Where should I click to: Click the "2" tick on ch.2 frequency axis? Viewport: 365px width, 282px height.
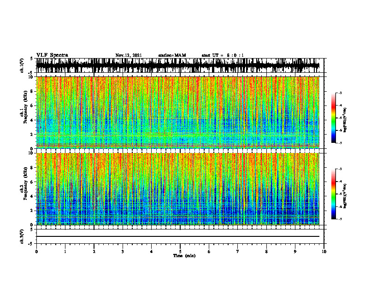click(32, 211)
